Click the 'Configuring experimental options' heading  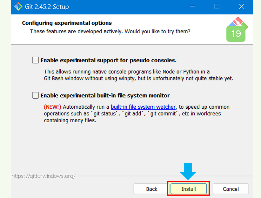(x=67, y=23)
